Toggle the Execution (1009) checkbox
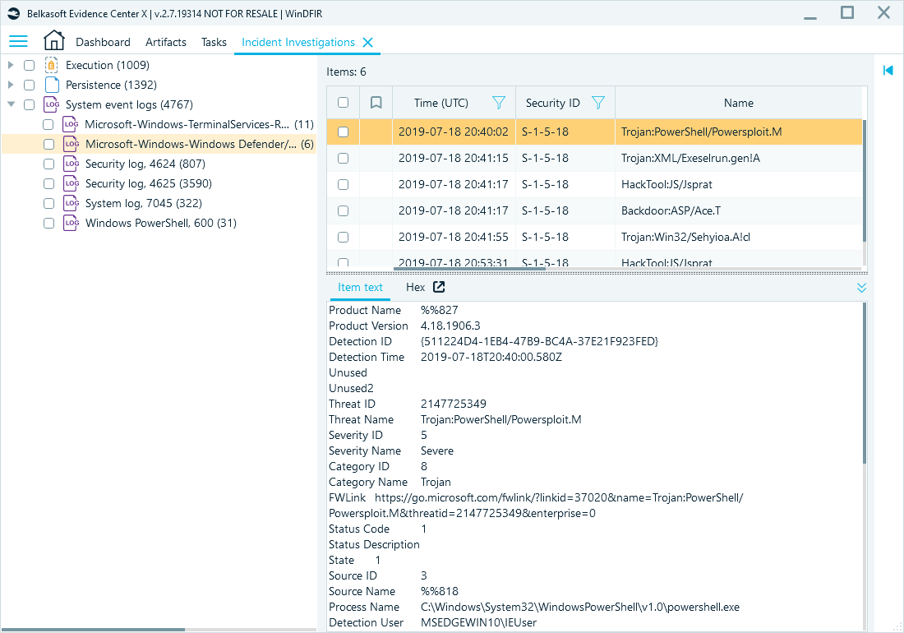 [x=29, y=65]
